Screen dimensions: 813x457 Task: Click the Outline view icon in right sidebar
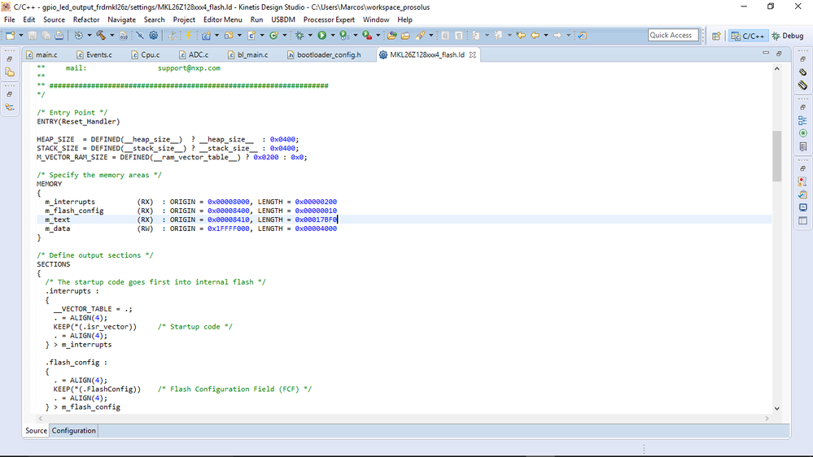(x=802, y=120)
